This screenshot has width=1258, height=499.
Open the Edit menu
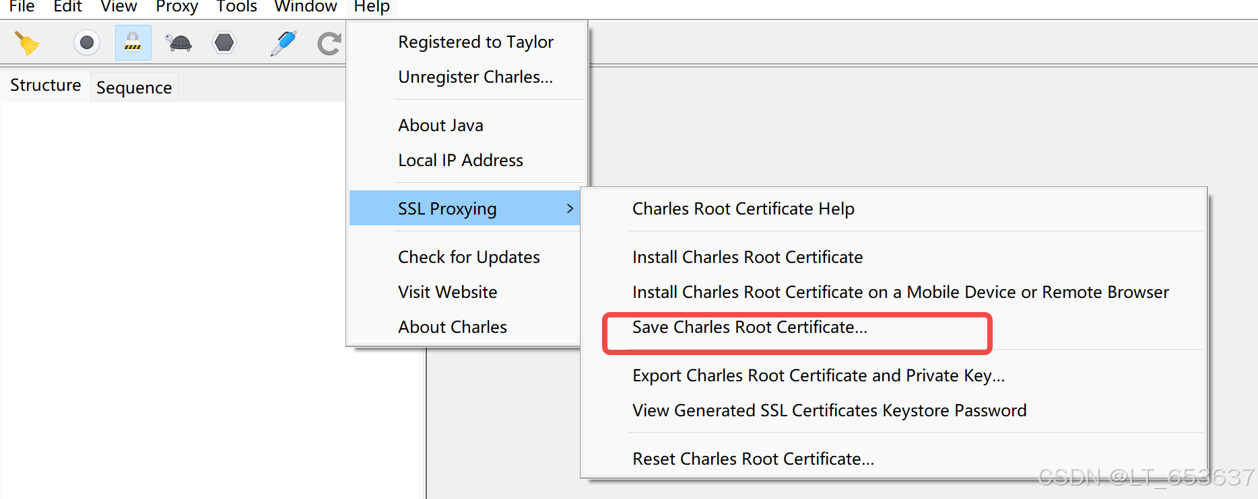pyautogui.click(x=67, y=7)
